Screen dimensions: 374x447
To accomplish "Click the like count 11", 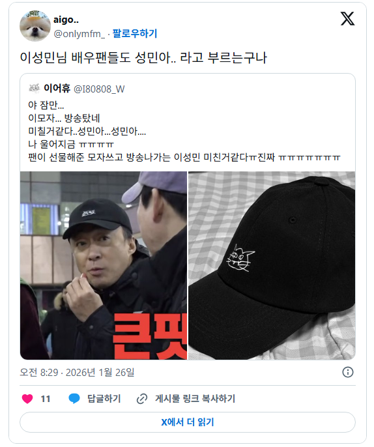I will click(46, 399).
